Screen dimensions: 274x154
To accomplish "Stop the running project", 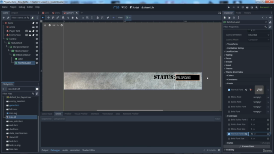I will [238, 7].
